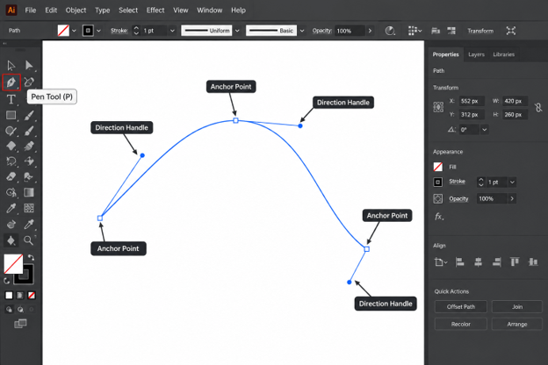Image resolution: width=548 pixels, height=365 pixels.
Task: Select the Selection tool arrow
Action: [11, 66]
